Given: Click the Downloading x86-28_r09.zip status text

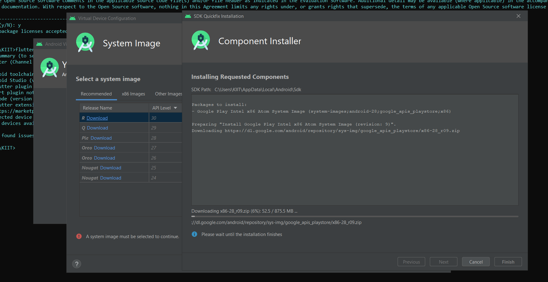Looking at the screenshot, I should pos(244,211).
